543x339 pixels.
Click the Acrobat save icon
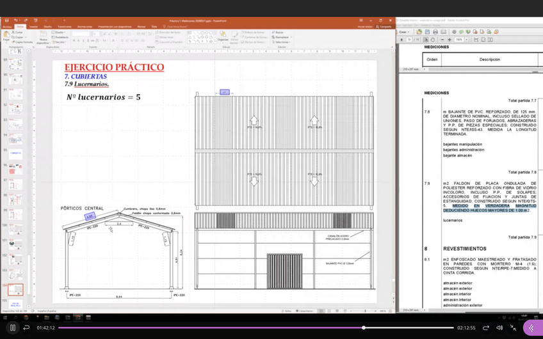pos(427,32)
